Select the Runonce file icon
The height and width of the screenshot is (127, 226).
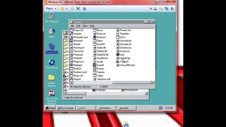tap(95, 37)
